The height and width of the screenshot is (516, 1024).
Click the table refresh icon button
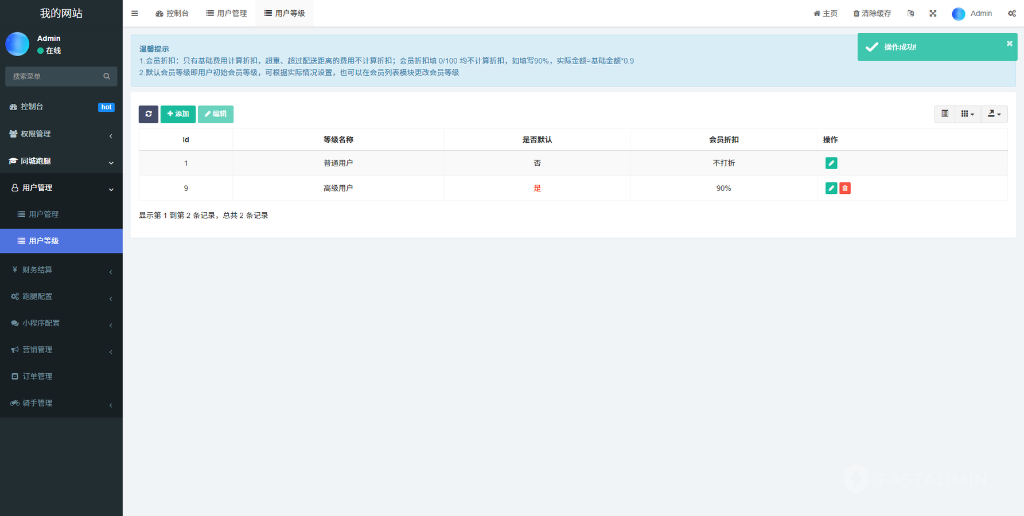148,114
